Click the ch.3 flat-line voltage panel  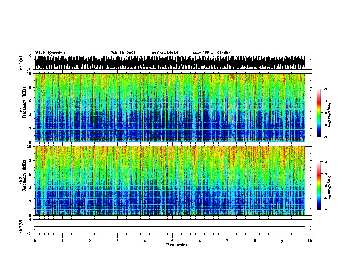point(172,226)
